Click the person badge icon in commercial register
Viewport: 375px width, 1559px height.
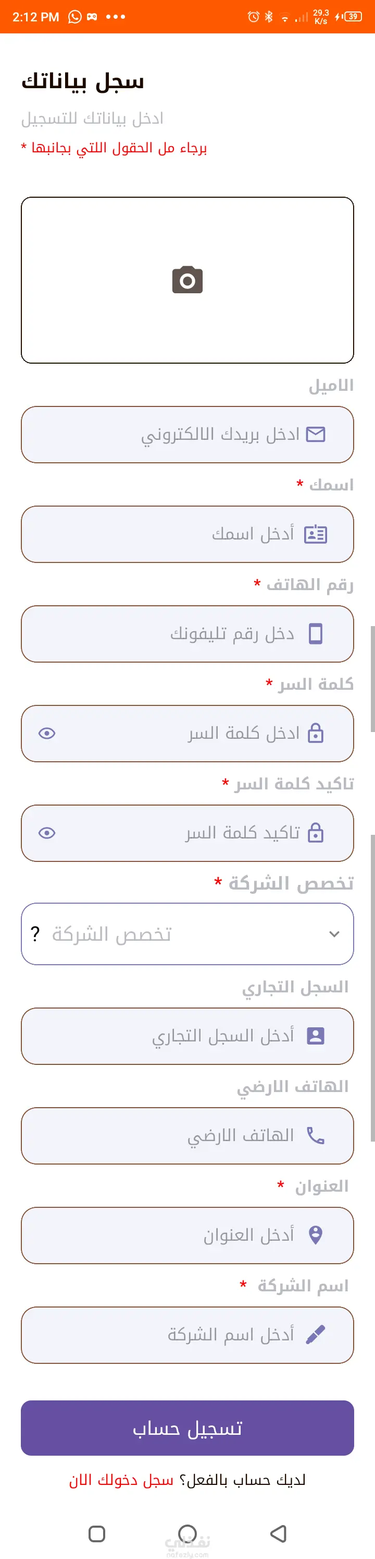(315, 1036)
